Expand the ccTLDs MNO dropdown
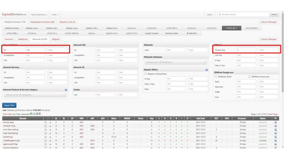 (251, 28)
